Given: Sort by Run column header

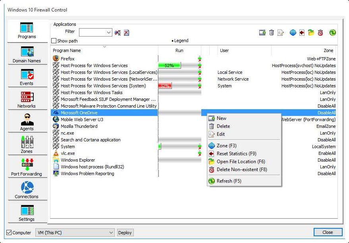Looking at the screenshot, I should 179,50.
